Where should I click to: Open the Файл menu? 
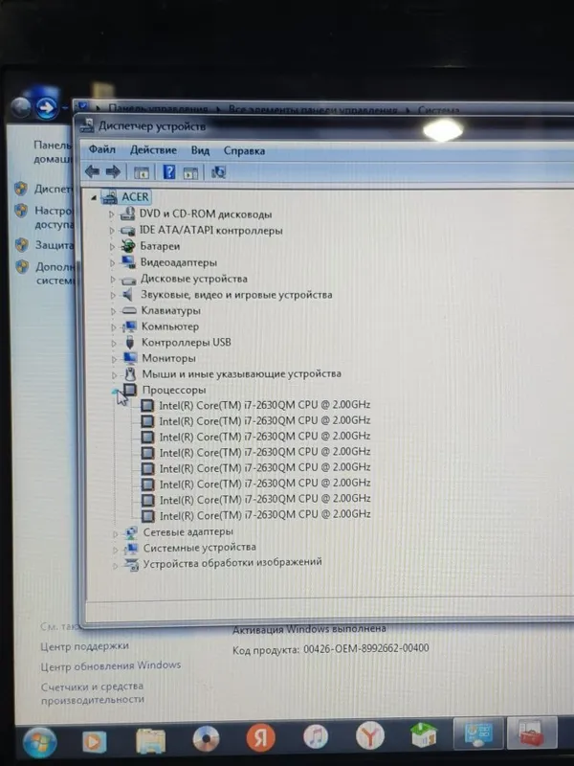101,149
